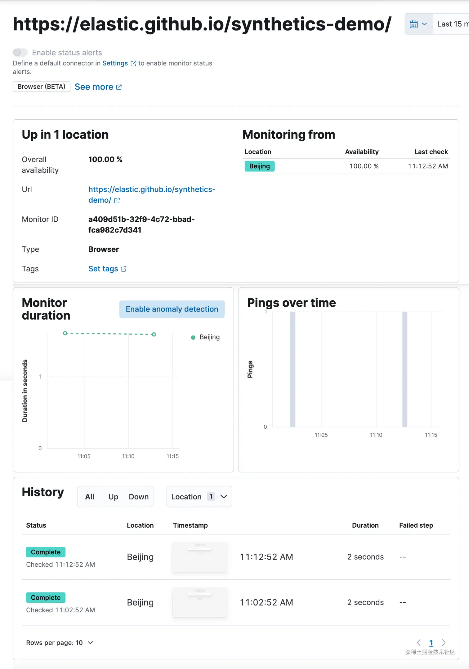Go to next history page arrow
The height and width of the screenshot is (669, 469).
(444, 643)
